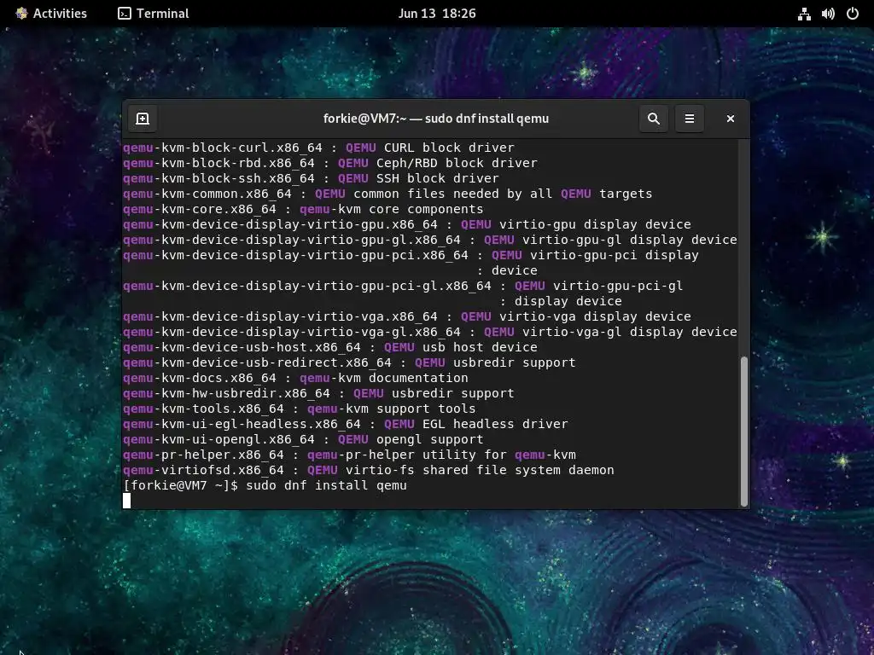Open terminal search with magnifier icon
The image size is (874, 655).
[653, 119]
